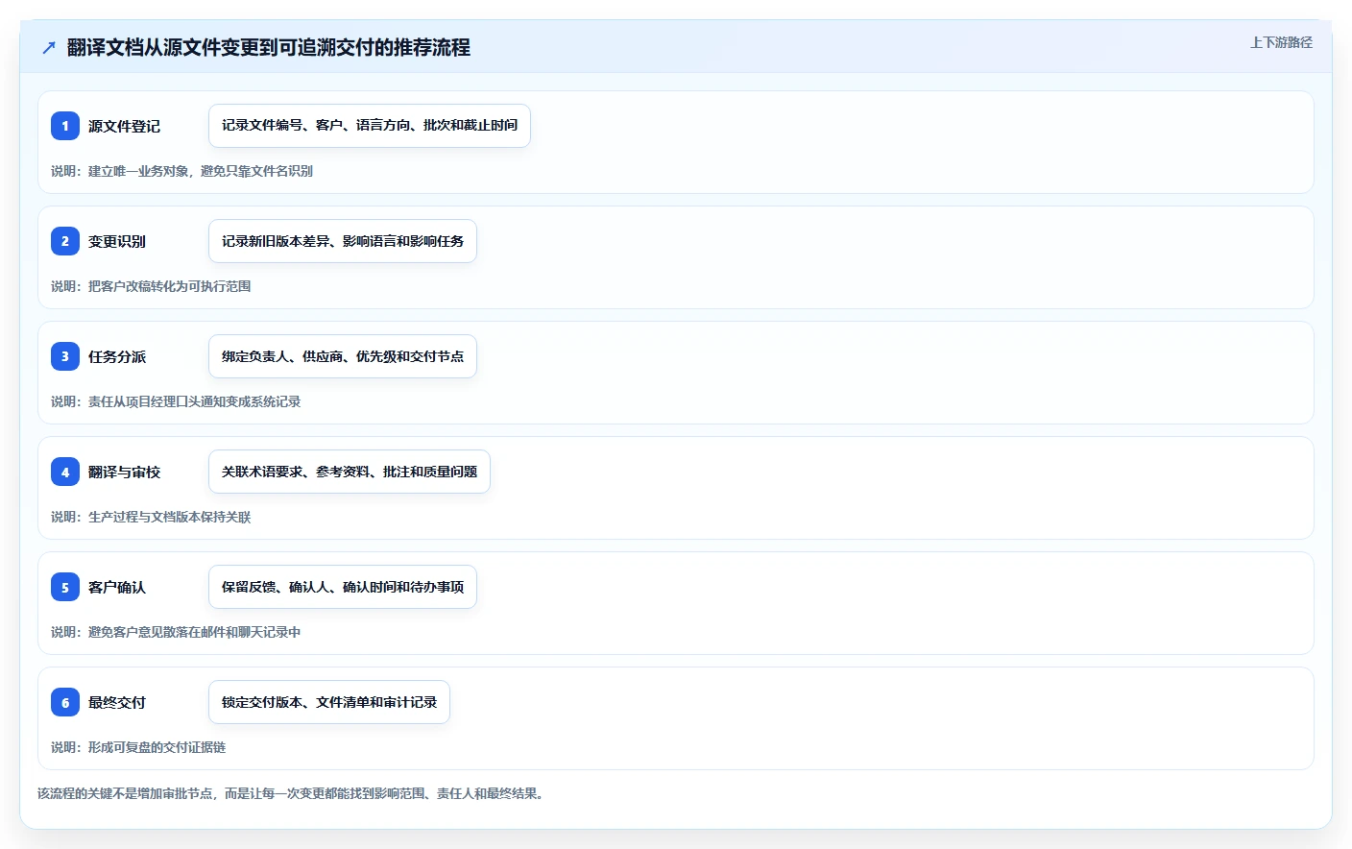Select the 记录新旧版本差异 box
Viewport: 1352px width, 849px height.
click(343, 241)
